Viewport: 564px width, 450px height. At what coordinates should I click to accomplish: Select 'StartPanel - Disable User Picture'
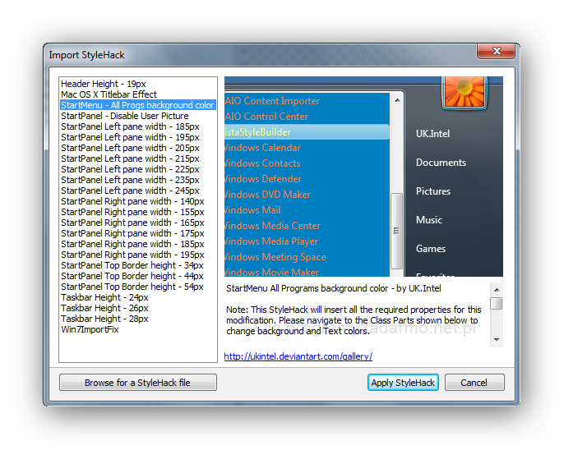click(125, 116)
